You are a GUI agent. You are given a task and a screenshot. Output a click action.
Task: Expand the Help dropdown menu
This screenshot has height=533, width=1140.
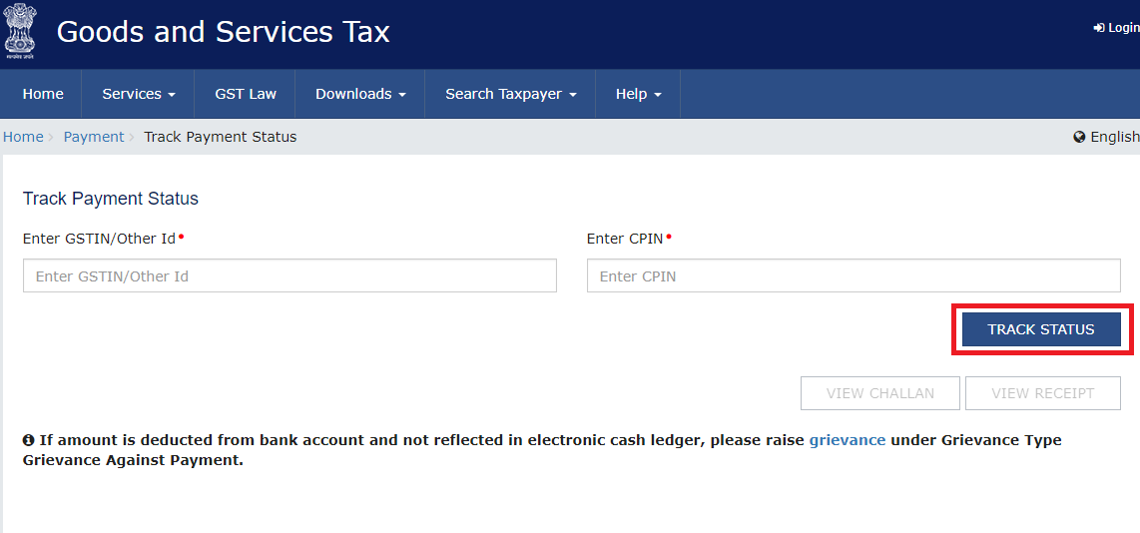point(638,94)
